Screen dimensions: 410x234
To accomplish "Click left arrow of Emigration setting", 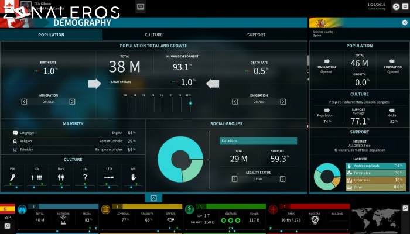I will [235, 101].
